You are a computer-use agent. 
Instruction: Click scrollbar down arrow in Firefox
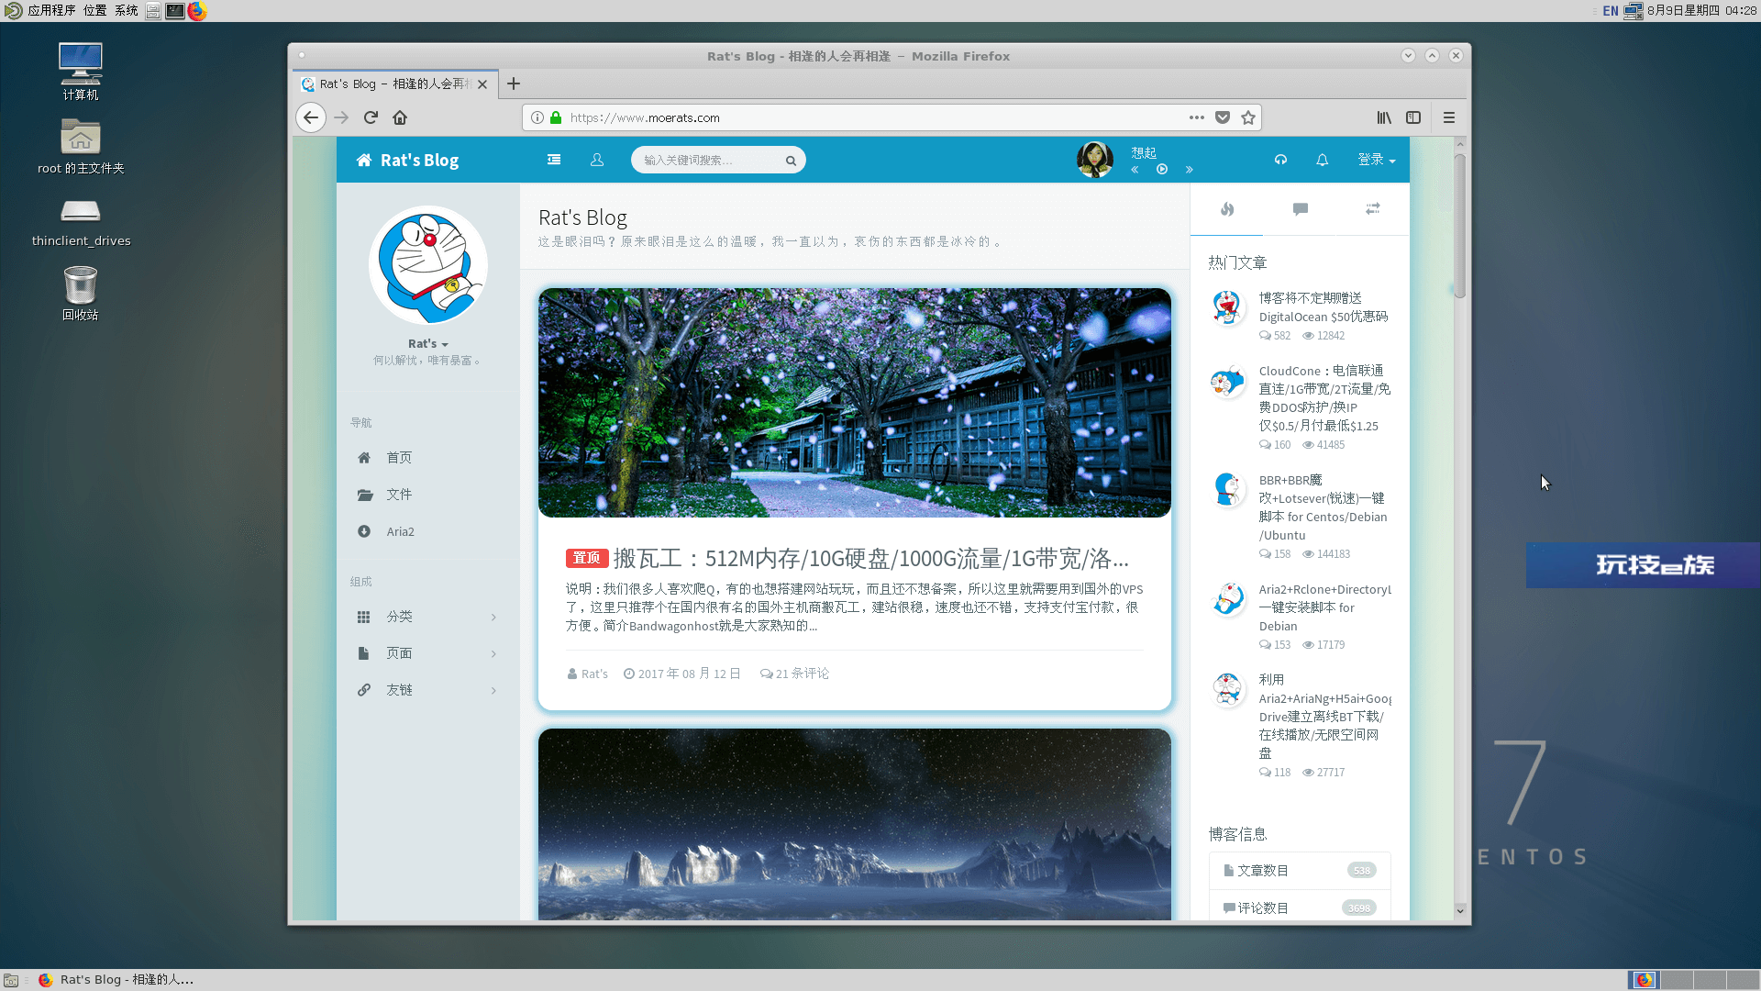[x=1460, y=910]
